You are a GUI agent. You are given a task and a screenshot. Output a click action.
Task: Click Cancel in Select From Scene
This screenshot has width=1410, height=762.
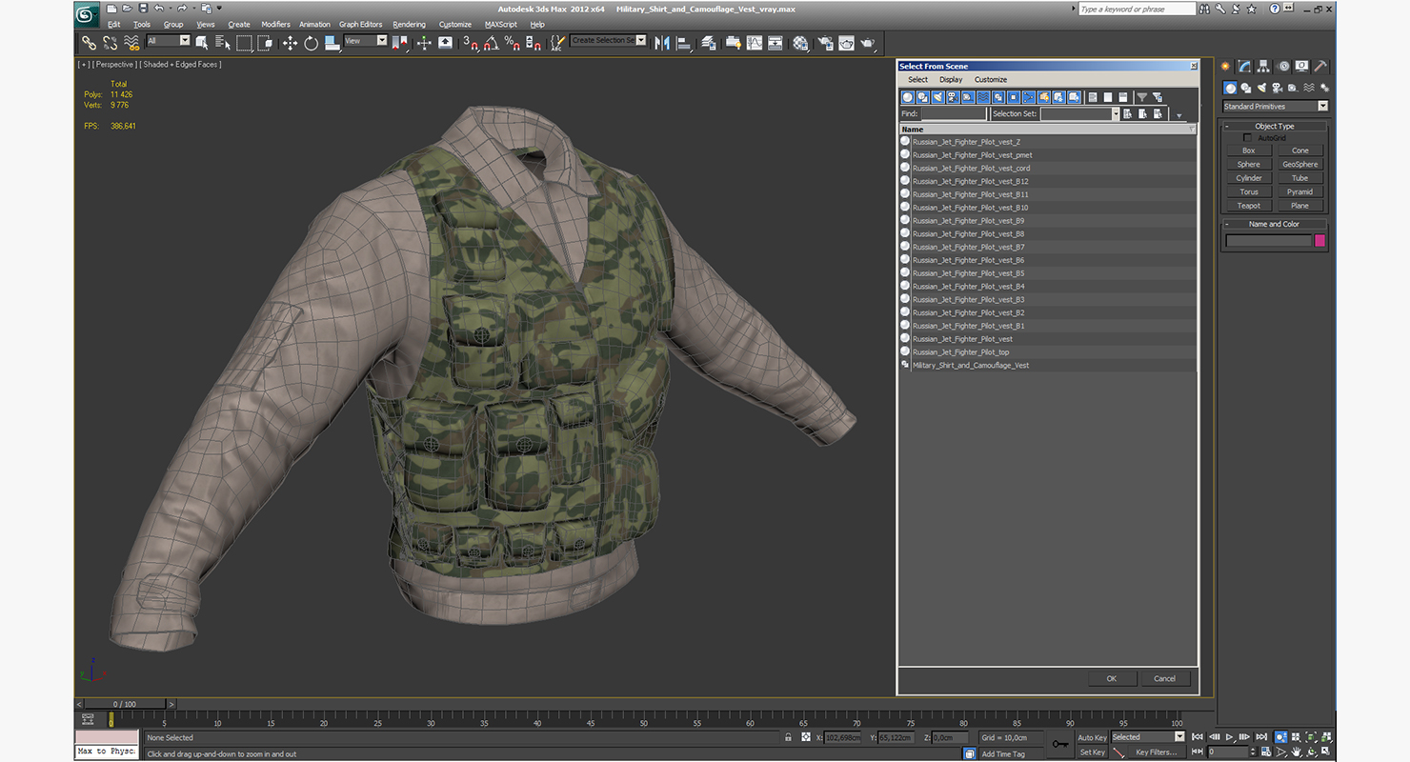pos(1165,679)
